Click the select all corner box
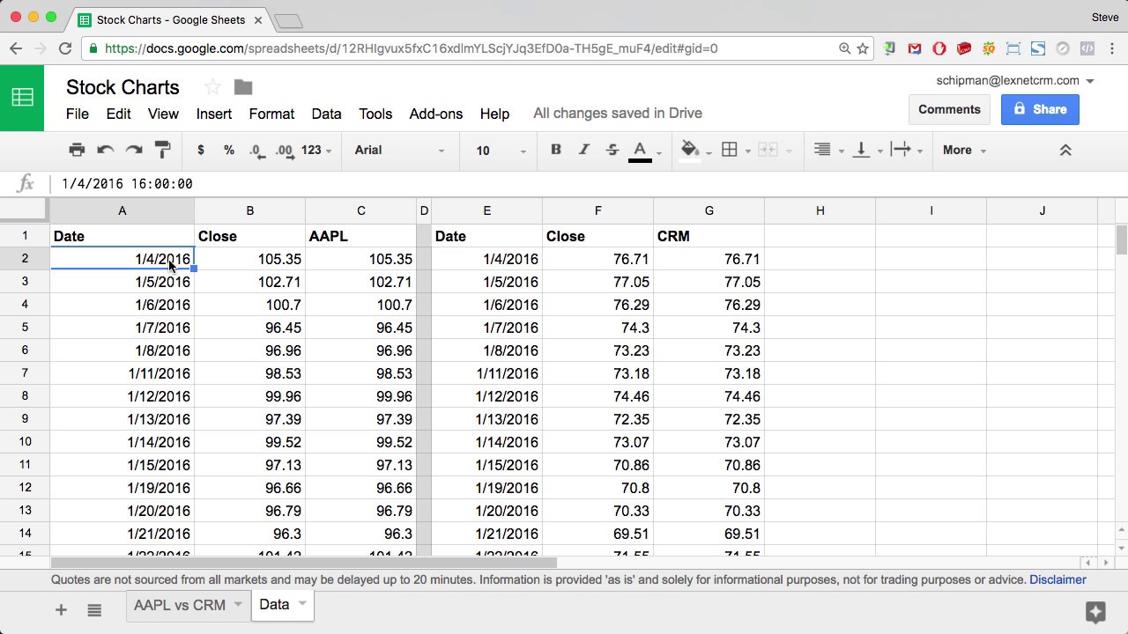 point(24,210)
